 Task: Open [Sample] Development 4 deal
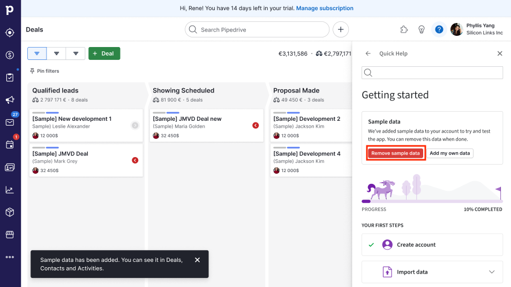tap(307, 154)
